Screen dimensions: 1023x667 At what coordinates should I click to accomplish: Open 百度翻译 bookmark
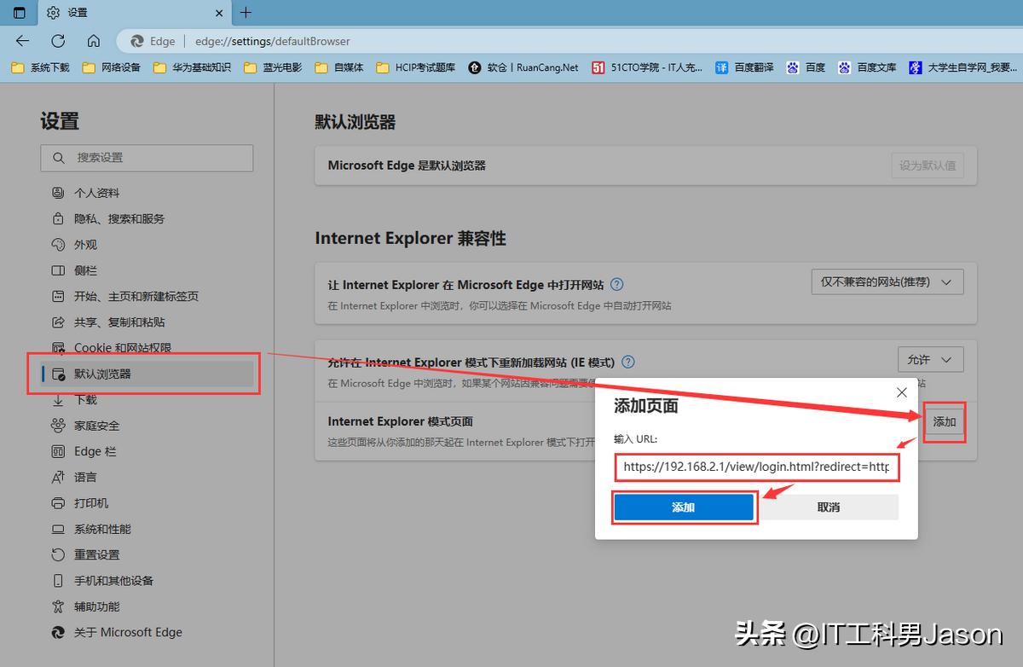[745, 67]
